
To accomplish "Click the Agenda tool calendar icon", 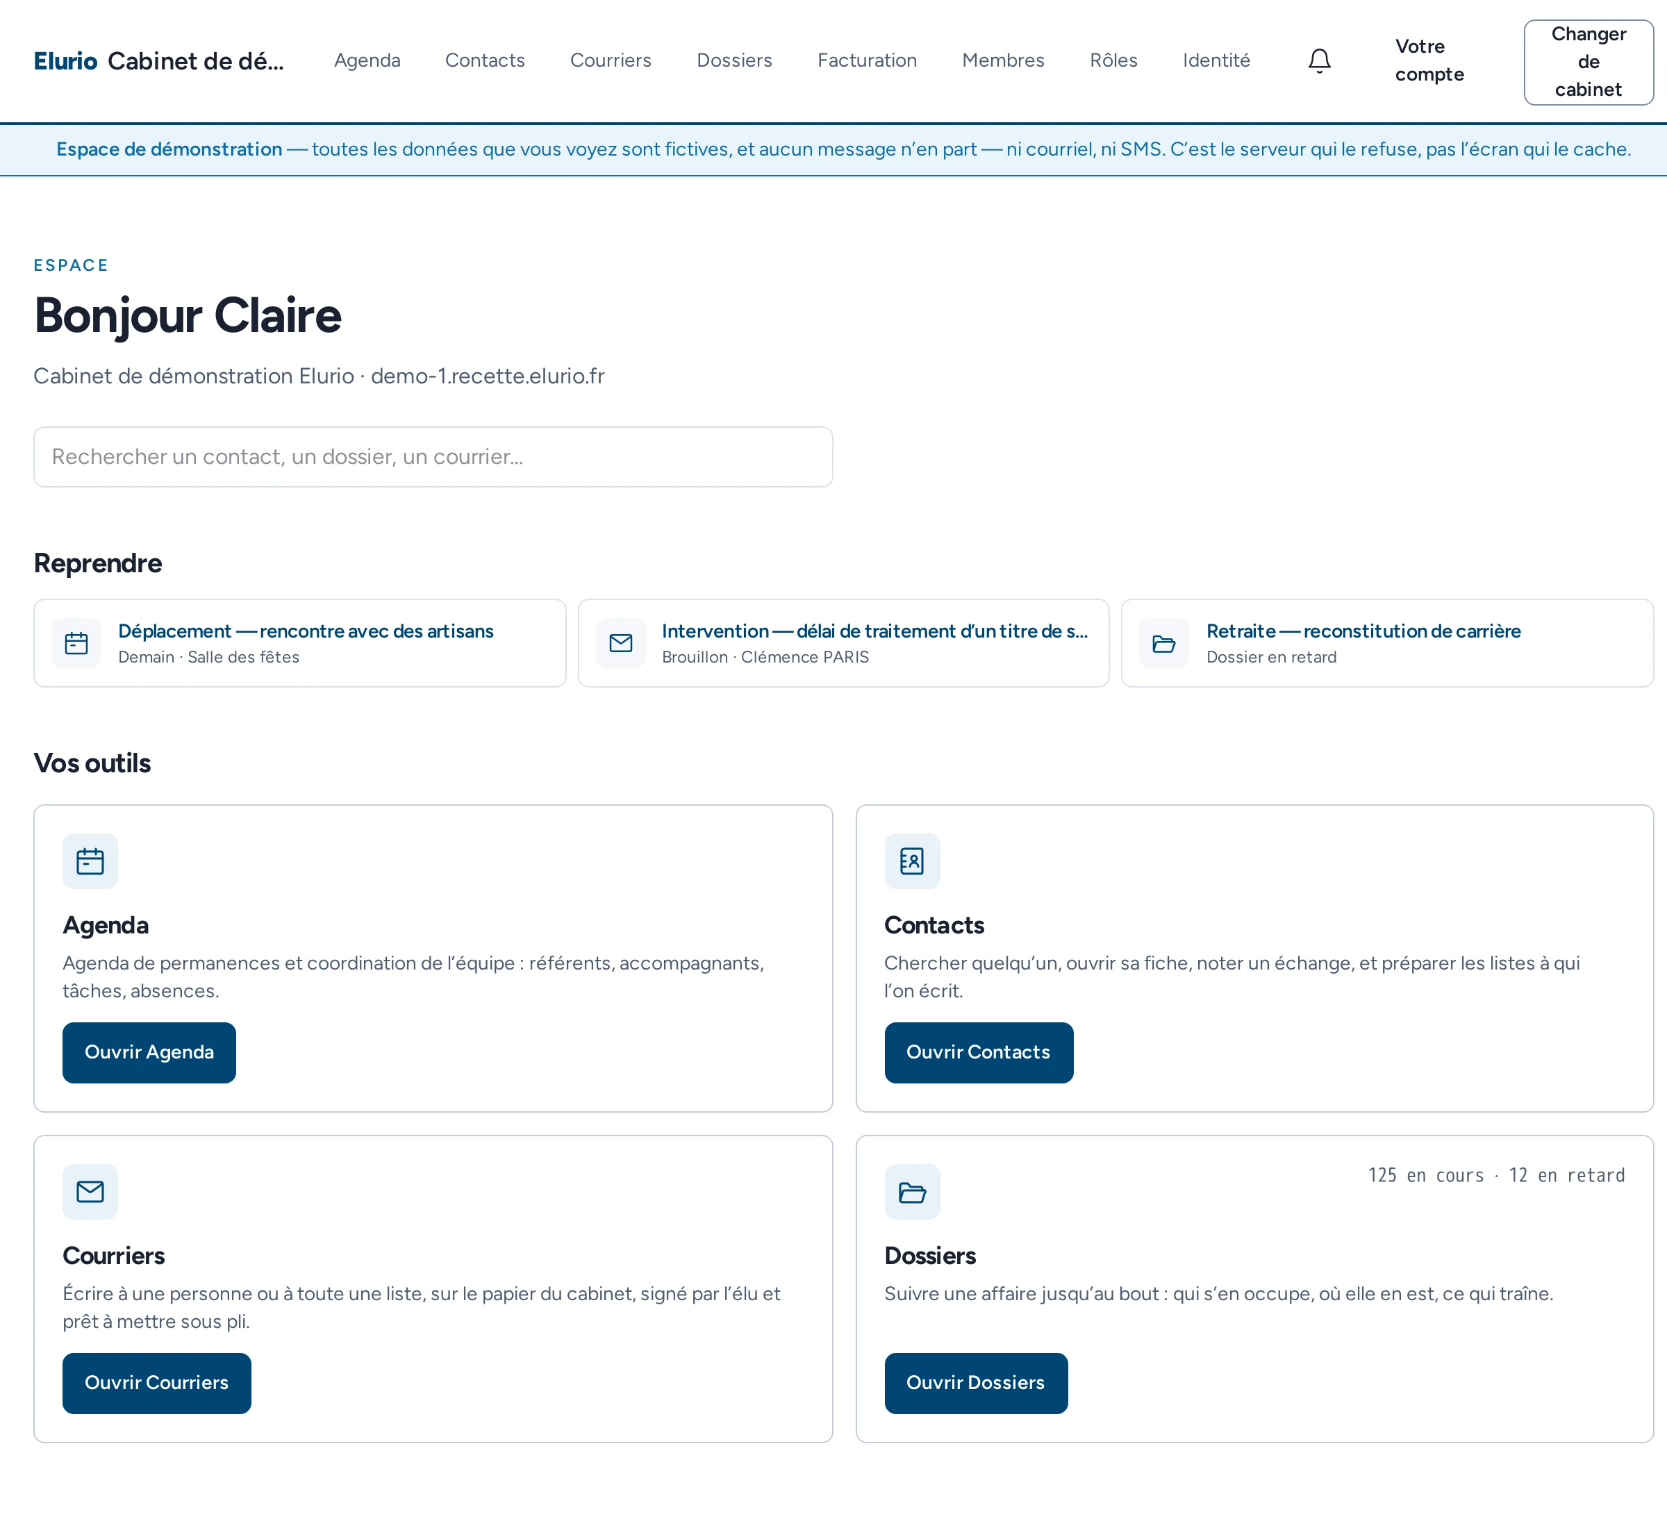I will point(90,861).
